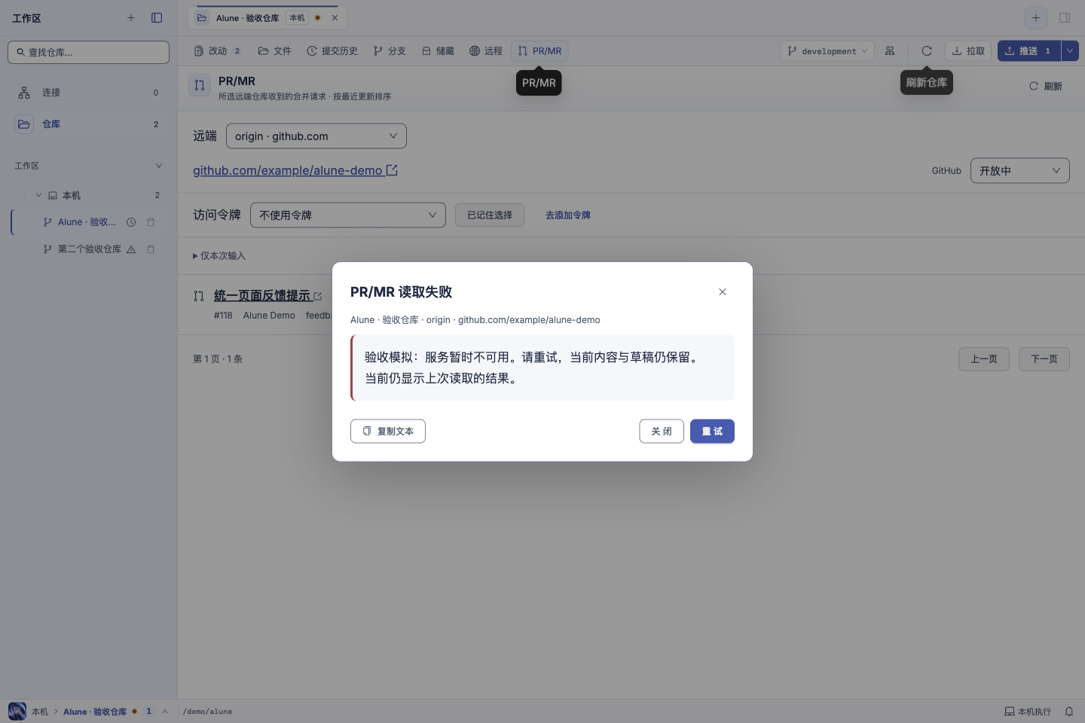
Task: Open the 远程 tab
Action: pyautogui.click(x=486, y=51)
